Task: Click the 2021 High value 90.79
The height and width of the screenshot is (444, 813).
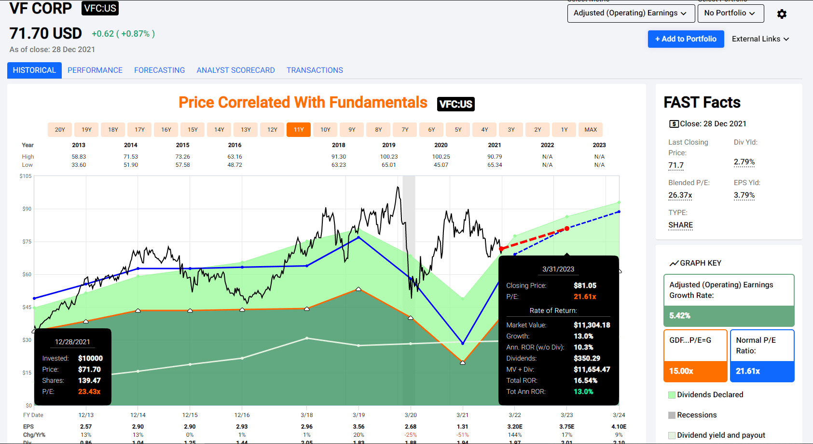Action: point(495,157)
